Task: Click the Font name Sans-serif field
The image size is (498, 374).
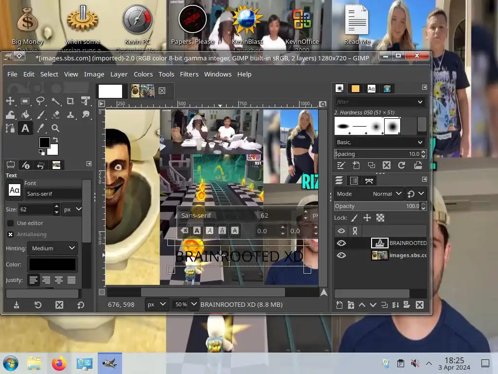Action: click(53, 194)
